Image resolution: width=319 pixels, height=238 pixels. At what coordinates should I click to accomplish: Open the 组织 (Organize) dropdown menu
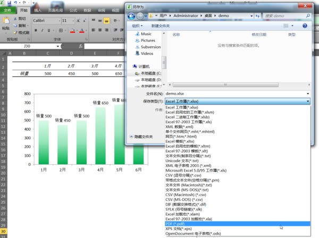point(137,25)
